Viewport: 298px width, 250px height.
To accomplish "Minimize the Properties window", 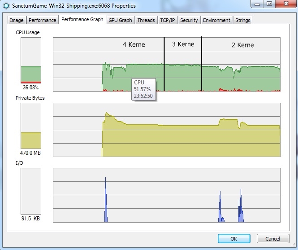I will [x=257, y=4].
